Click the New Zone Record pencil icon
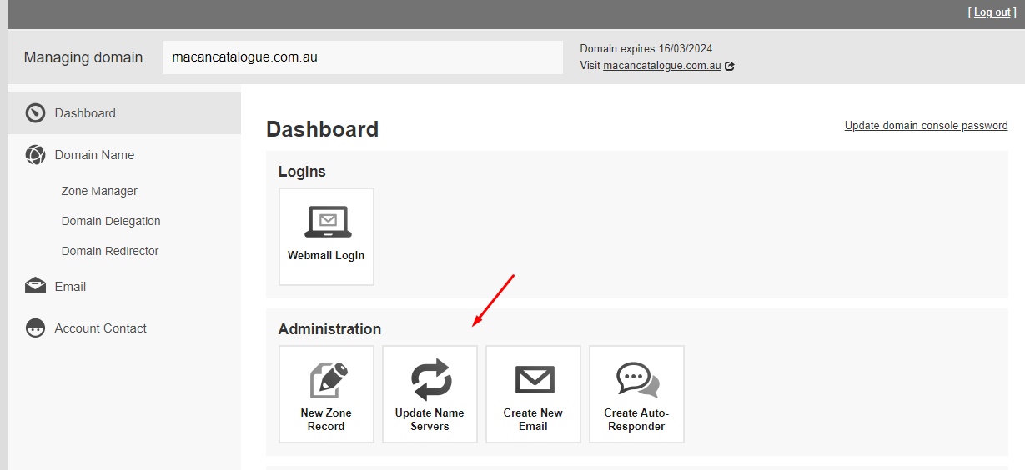Image resolution: width=1025 pixels, height=470 pixels. coord(326,381)
